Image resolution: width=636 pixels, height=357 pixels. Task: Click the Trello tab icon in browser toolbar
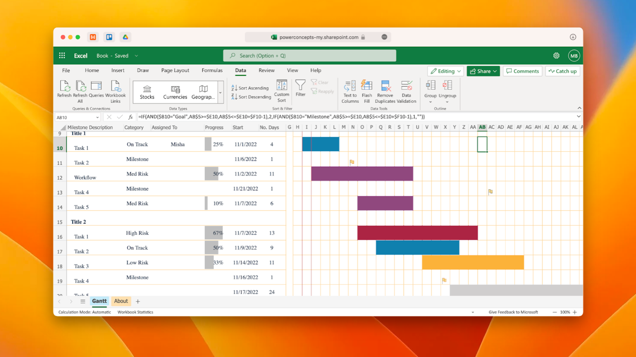(x=109, y=37)
